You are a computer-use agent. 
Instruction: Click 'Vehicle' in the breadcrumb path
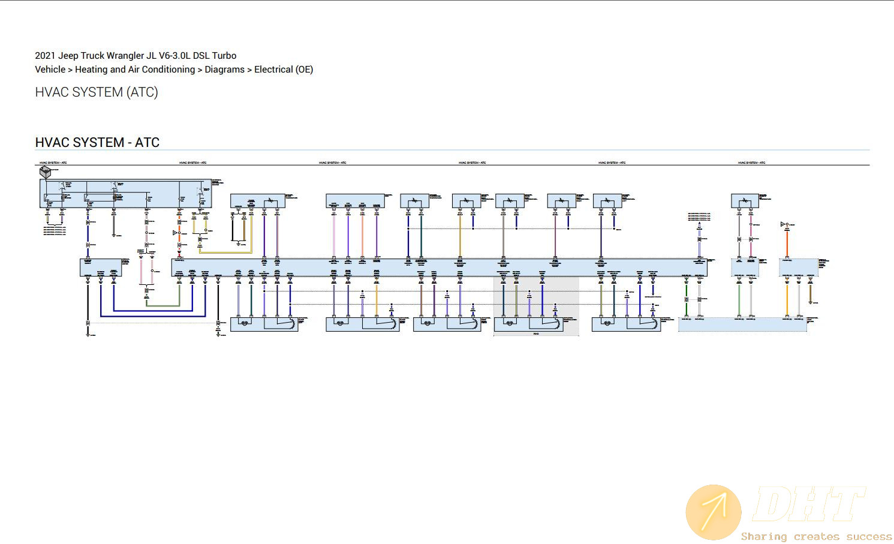50,69
